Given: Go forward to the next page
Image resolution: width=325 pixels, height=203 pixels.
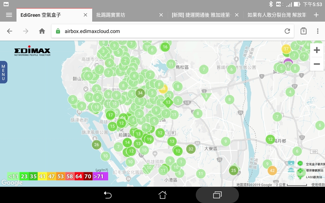Looking at the screenshot, I should [x=26, y=31].
